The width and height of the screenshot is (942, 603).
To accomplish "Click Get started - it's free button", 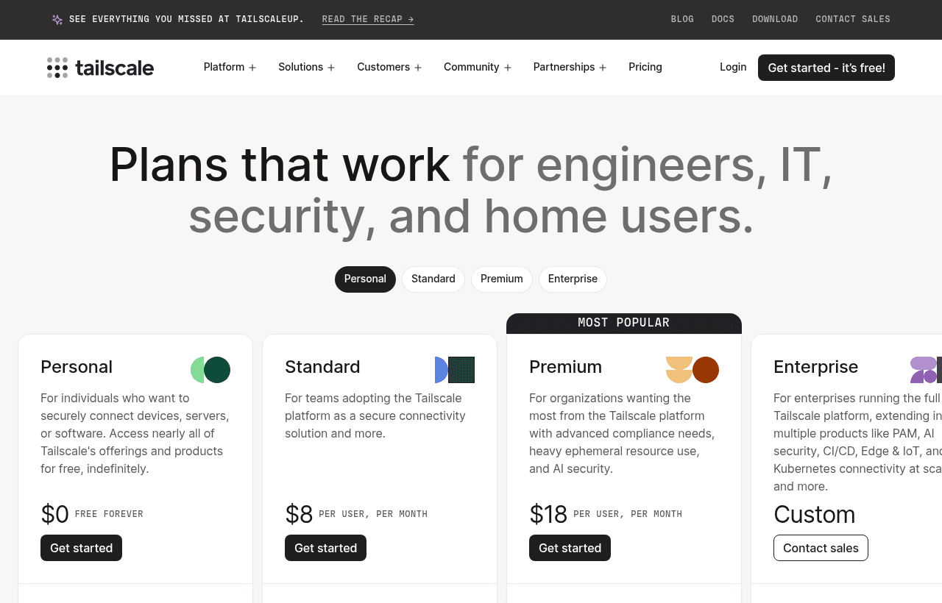I will tap(826, 68).
